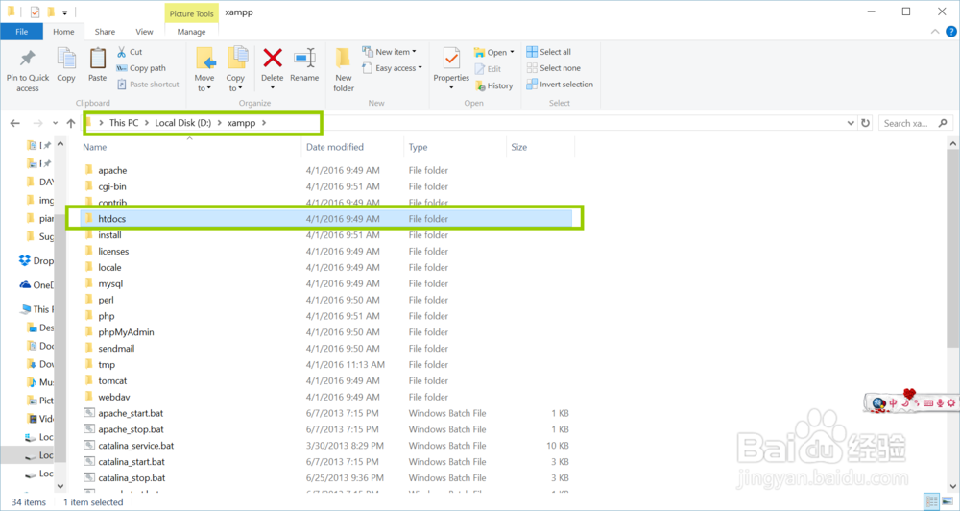Go up one folder level
Screen dimensions: 960x511
pos(71,123)
